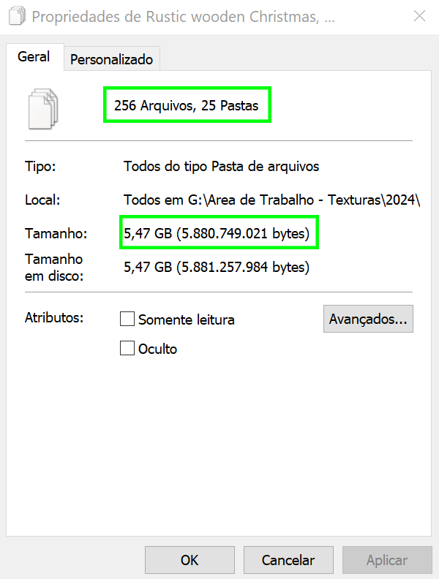The width and height of the screenshot is (439, 579).
Task: Click the Atributos label
Action: click(x=54, y=317)
